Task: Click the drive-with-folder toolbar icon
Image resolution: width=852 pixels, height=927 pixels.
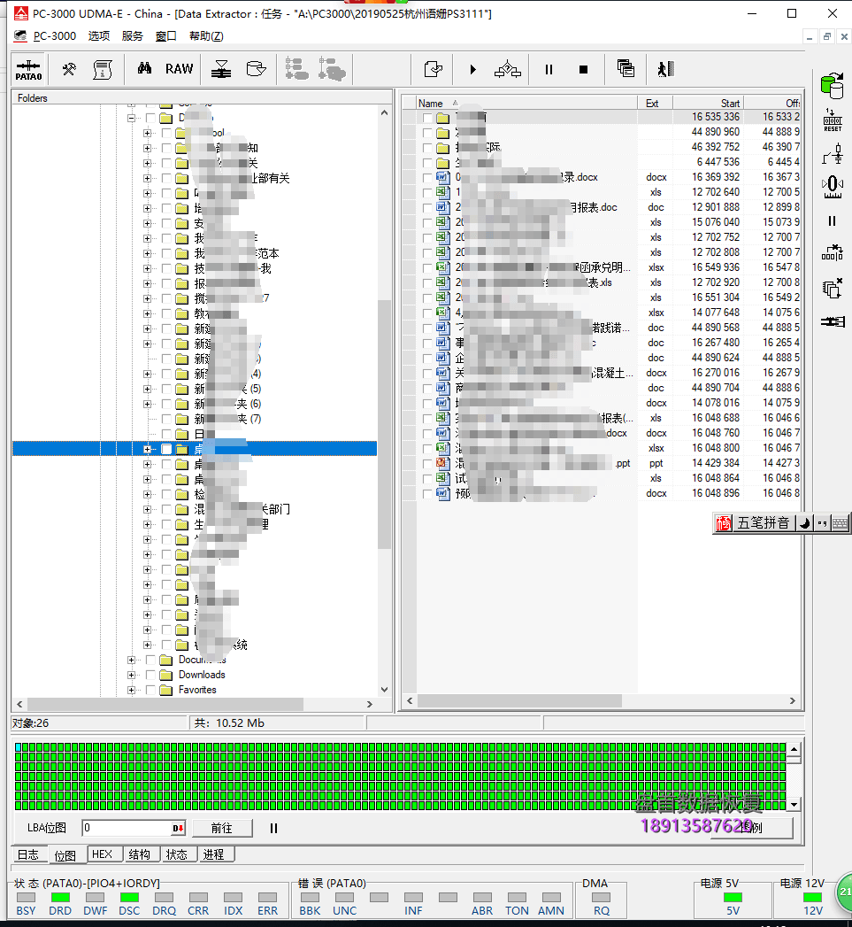Action: coord(256,69)
